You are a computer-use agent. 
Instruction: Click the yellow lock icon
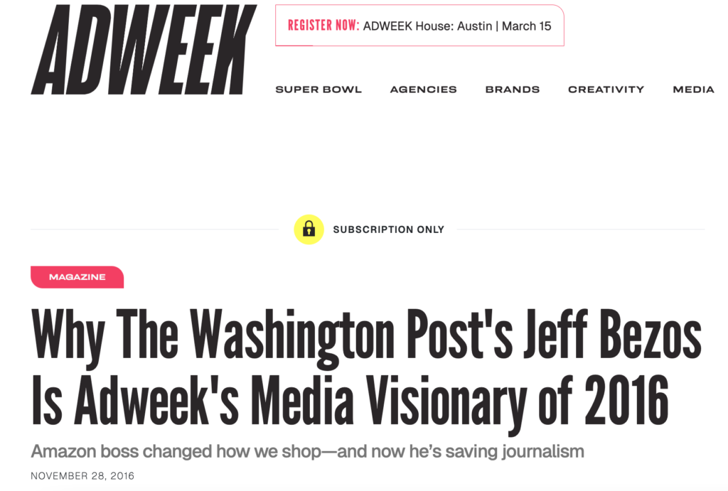coord(309,230)
